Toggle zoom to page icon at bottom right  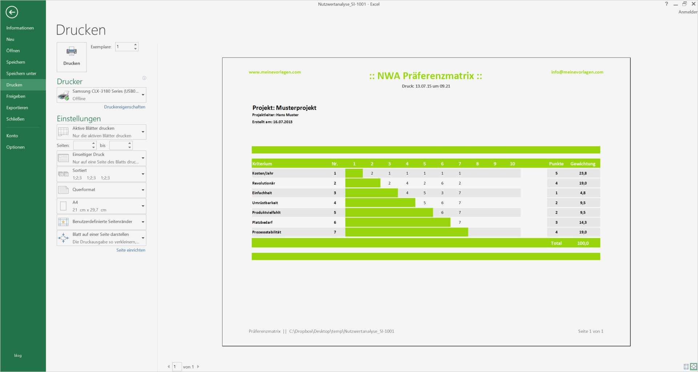(694, 367)
